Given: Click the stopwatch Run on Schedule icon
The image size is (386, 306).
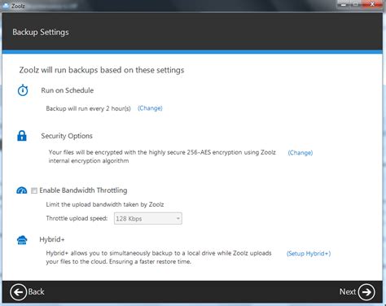Looking at the screenshot, I should 23,90.
